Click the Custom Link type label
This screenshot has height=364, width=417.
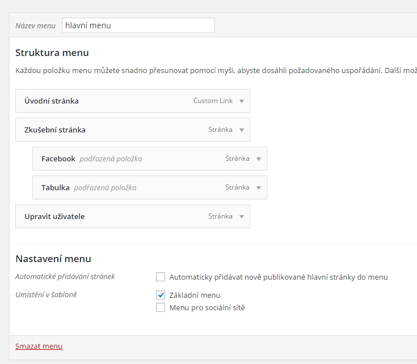tap(213, 101)
